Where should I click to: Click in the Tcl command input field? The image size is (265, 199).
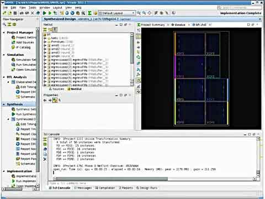click(153, 183)
